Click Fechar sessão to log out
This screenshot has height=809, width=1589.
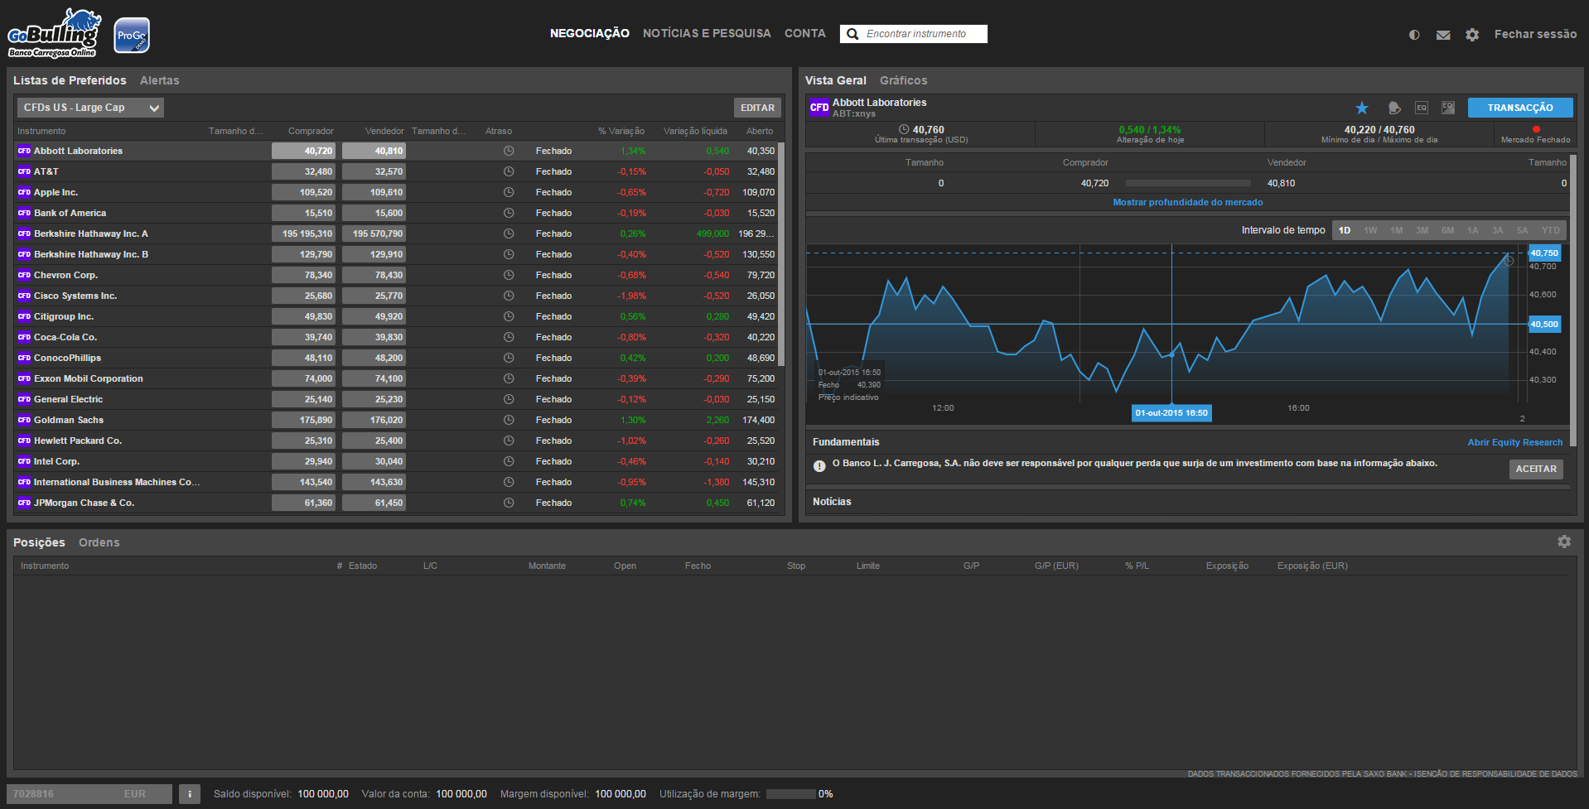[1535, 34]
